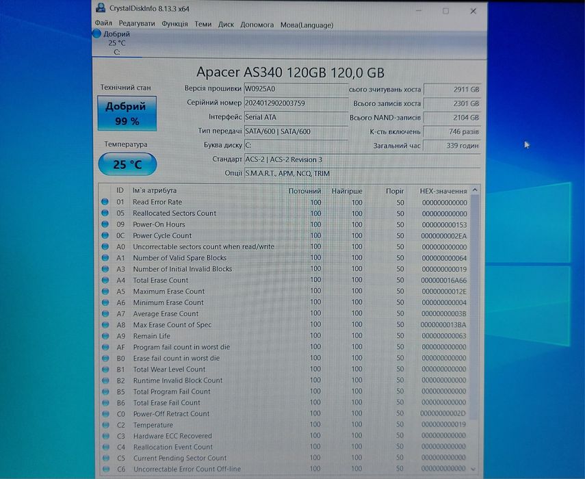Open the Файл menu

(103, 23)
